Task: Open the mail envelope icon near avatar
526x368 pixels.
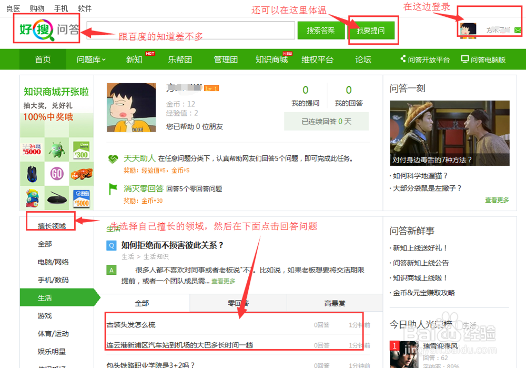Action: click(x=518, y=31)
